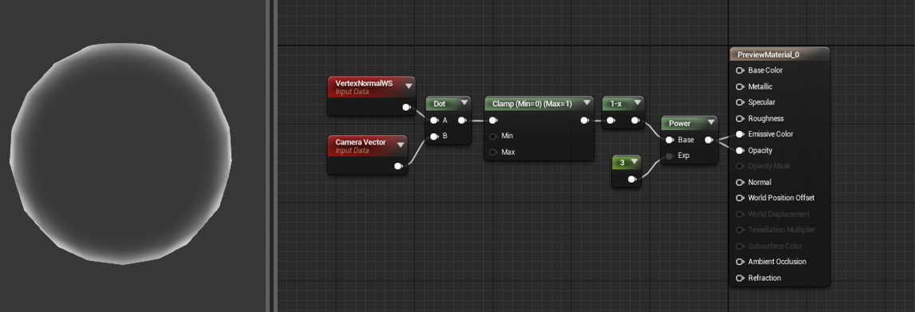Click the Clamp node's Max input pin

493,152
